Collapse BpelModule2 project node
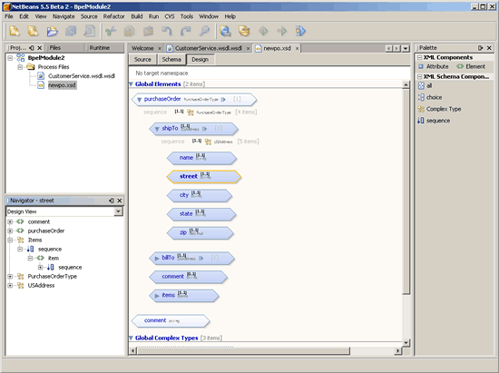Screen dimensions: 499x373 10,58
